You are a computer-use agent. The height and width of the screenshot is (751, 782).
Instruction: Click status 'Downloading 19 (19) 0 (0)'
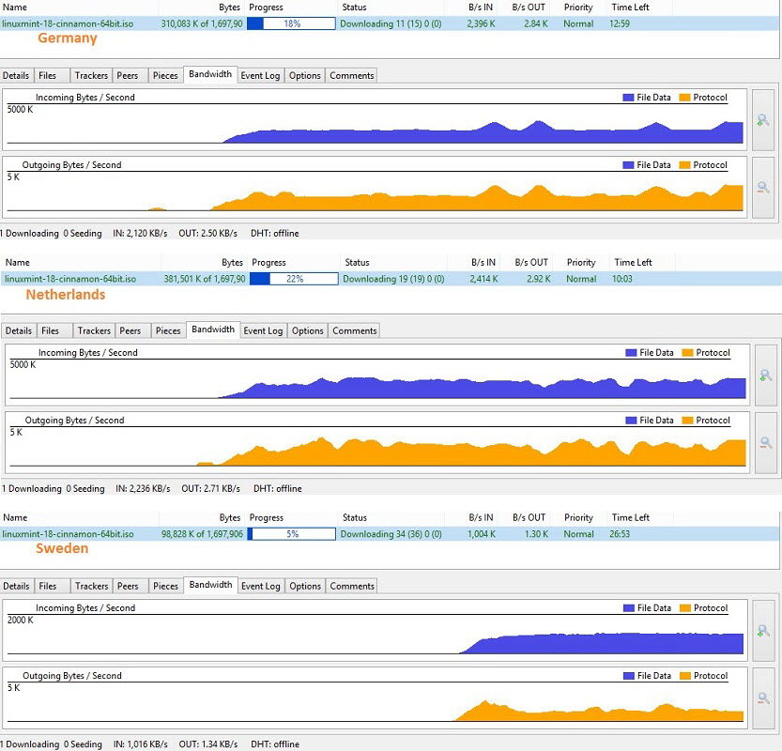[x=393, y=279]
